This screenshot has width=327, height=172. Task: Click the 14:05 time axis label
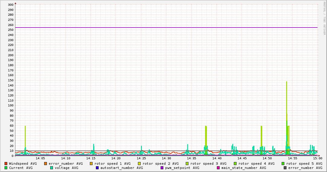[x=40, y=158]
